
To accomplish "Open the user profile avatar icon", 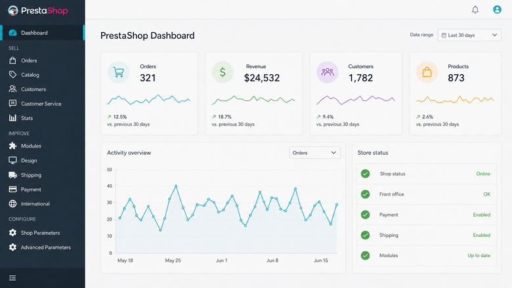I will 497,9.
